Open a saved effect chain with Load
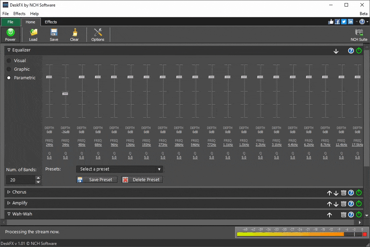This screenshot has height=247, width=370. coord(33,34)
